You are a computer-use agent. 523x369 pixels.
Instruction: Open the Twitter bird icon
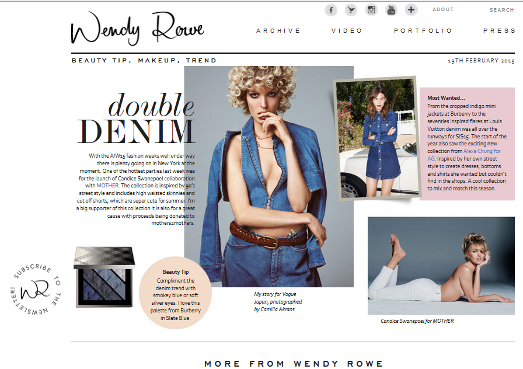coord(351,10)
